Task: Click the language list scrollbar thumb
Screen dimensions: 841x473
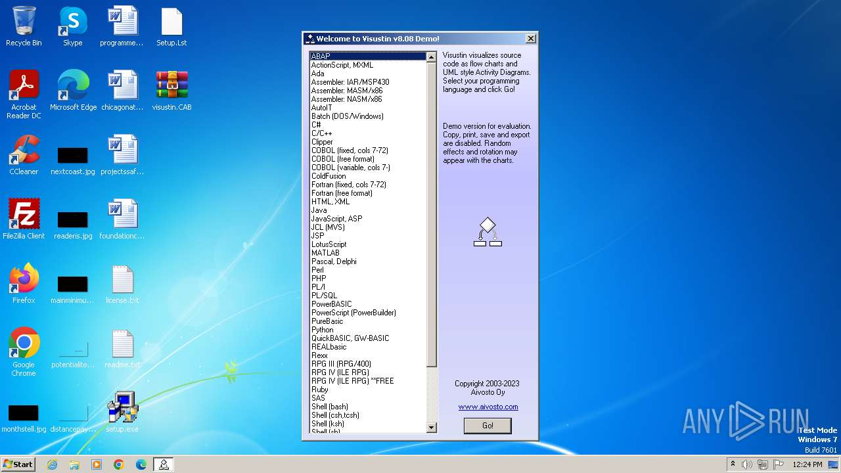Action: 432,215
